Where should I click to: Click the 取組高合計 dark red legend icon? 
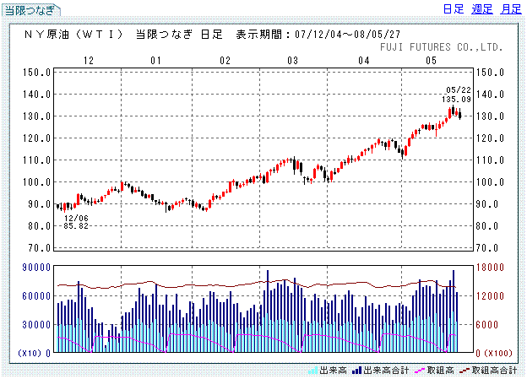tap(464, 371)
